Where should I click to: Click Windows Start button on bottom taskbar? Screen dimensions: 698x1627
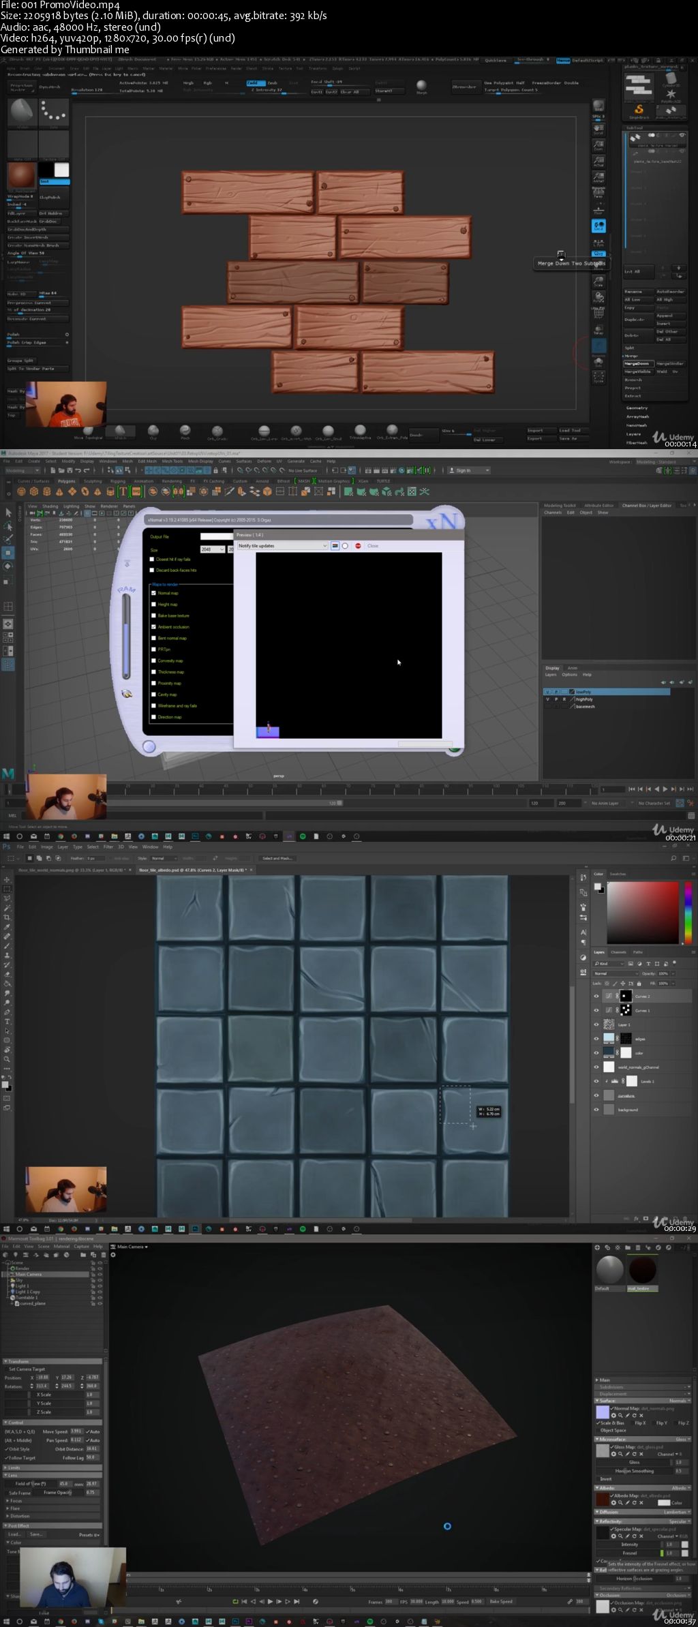6,1621
